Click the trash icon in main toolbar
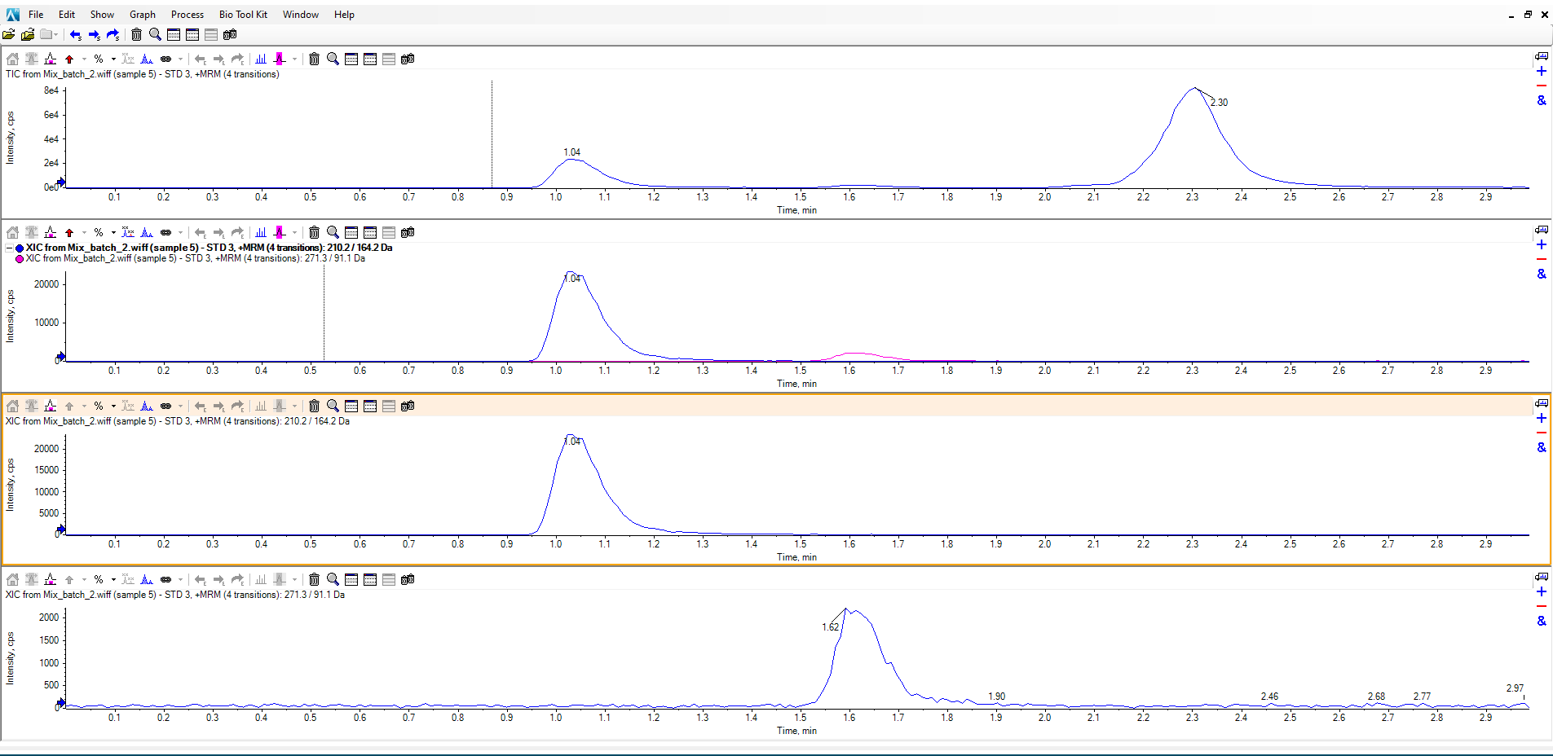The width and height of the screenshot is (1553, 756). (x=136, y=34)
